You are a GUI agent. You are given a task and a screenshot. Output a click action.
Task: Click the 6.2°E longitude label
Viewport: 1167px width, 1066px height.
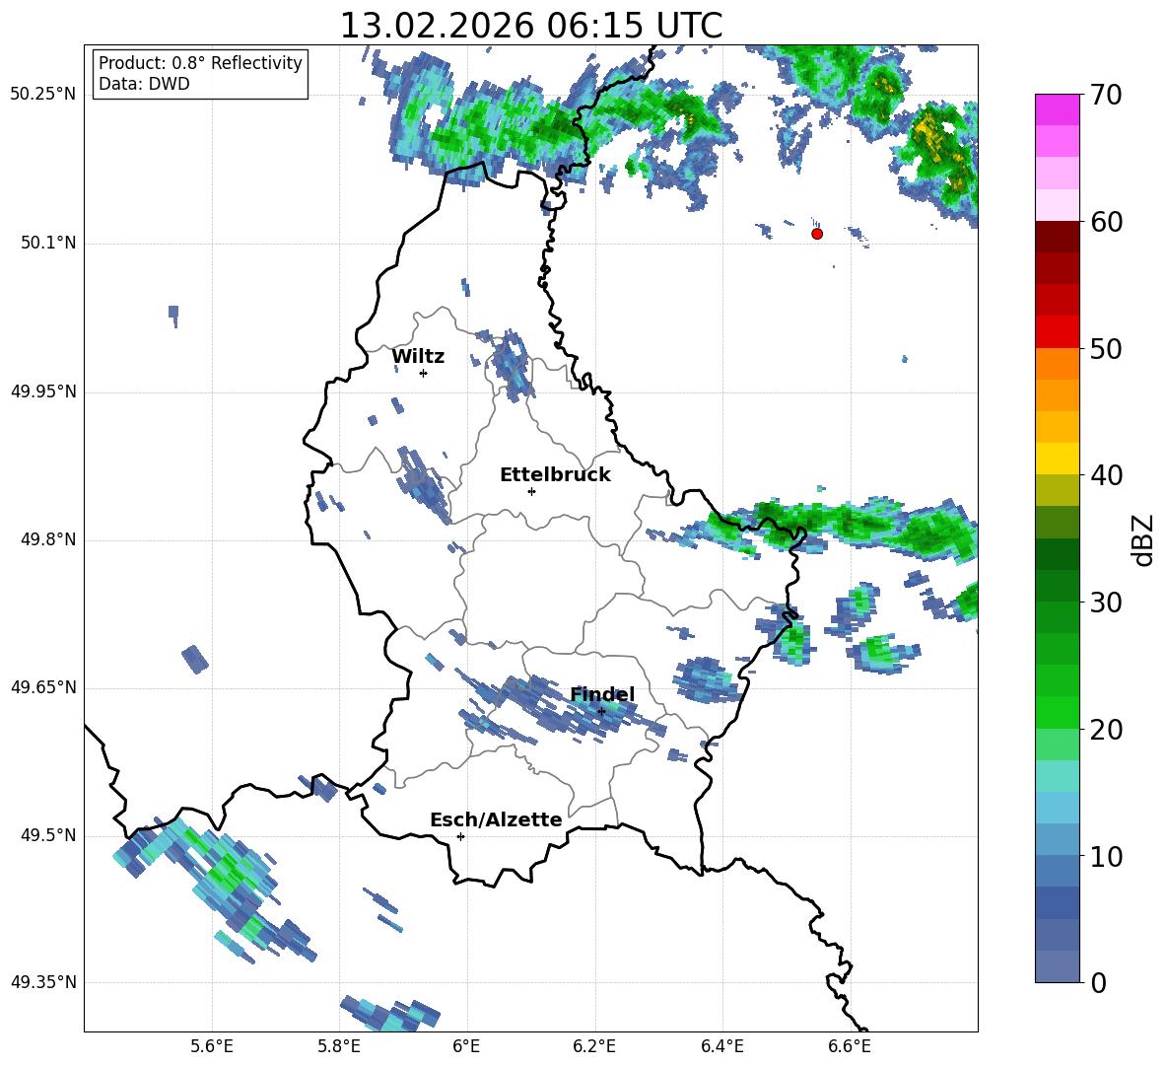[x=594, y=1046]
